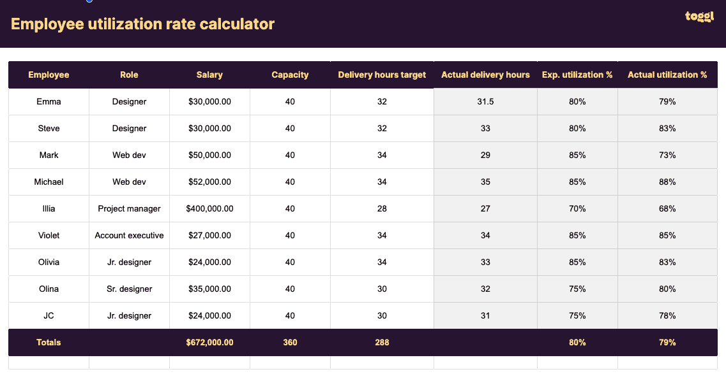
Task: Select the Violet employee name cell
Action: click(x=49, y=235)
